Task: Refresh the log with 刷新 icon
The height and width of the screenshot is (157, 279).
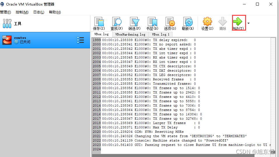Action: (x=188, y=24)
